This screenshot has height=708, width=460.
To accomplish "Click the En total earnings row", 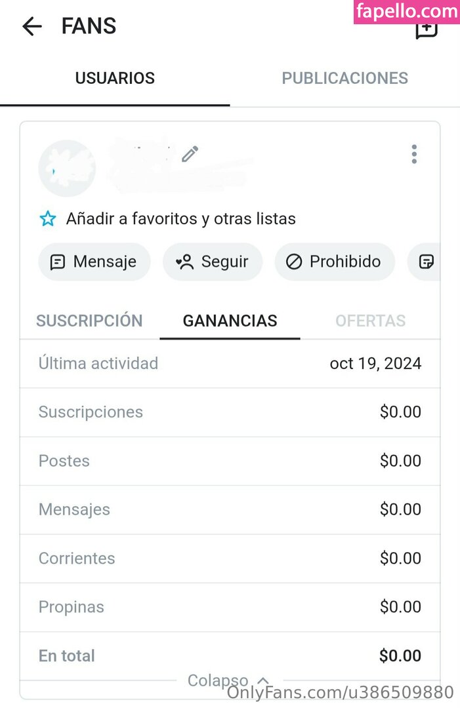I will click(x=230, y=656).
